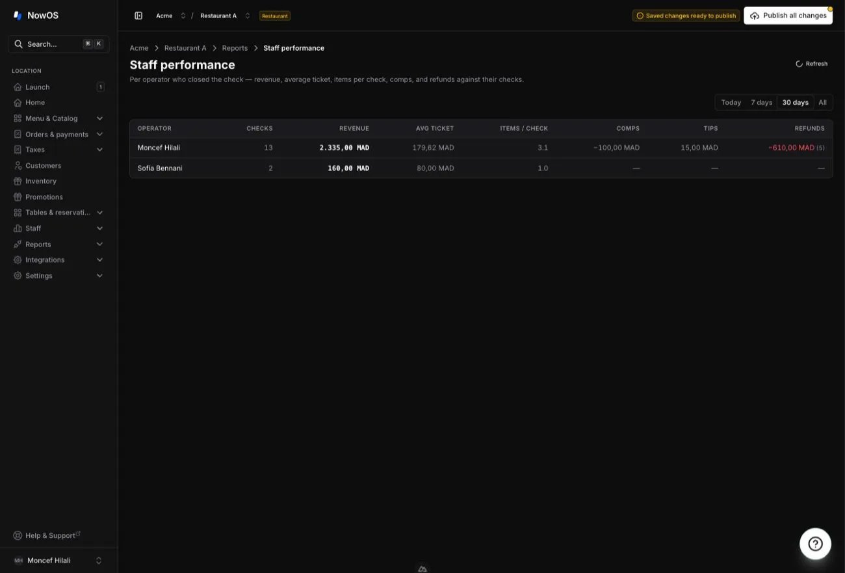Click the Saved changes ready to publish notice

click(x=686, y=16)
